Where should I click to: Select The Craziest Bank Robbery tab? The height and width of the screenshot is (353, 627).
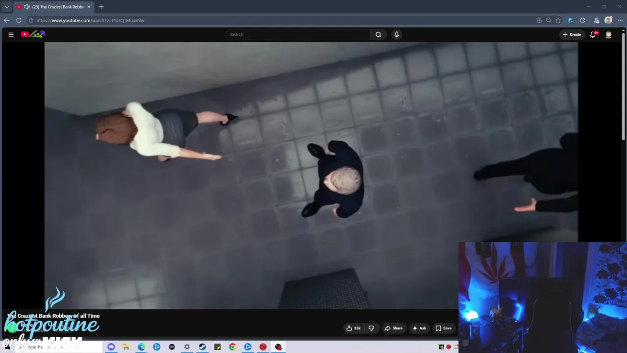click(53, 7)
